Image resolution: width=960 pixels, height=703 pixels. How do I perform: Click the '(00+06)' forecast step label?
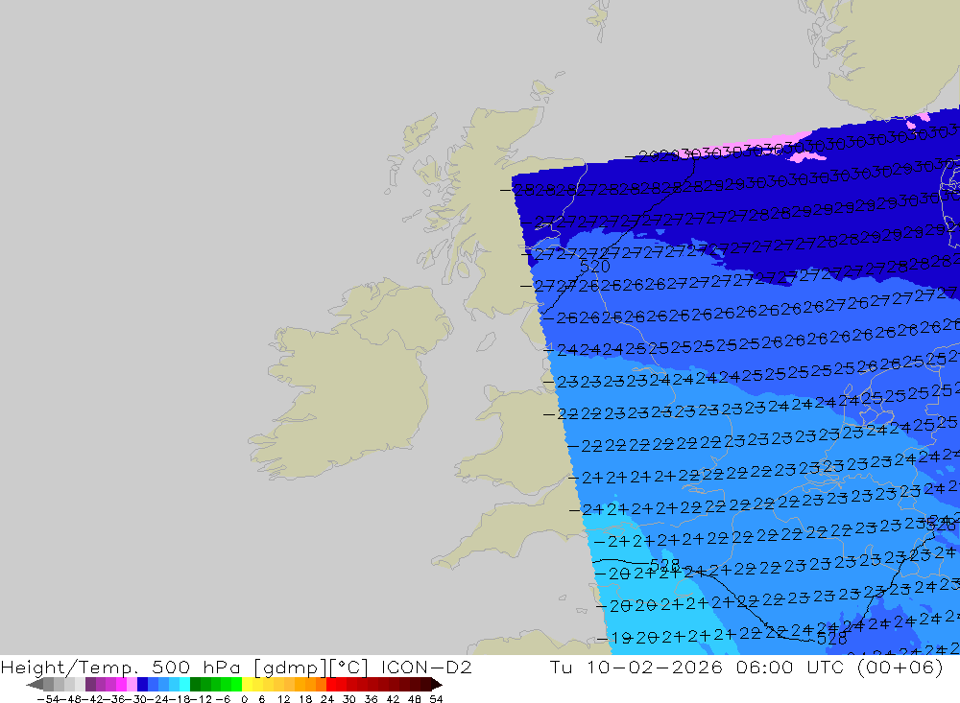click(x=900, y=667)
